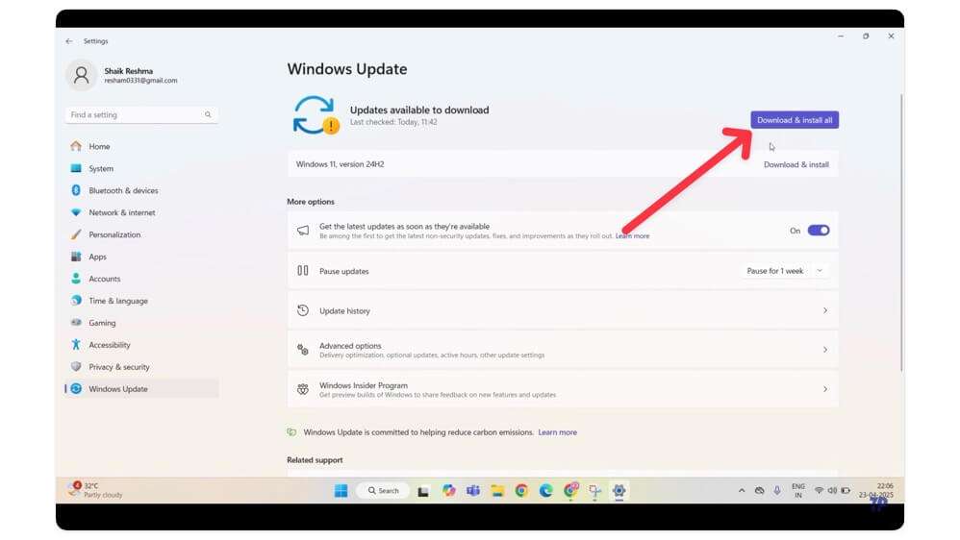Image resolution: width=960 pixels, height=540 pixels.
Task: Click the back arrow in Settings header
Action: (69, 41)
